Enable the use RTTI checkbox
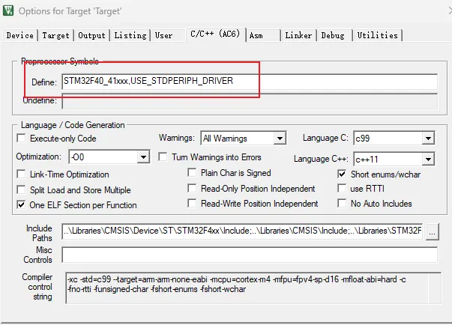The image size is (452, 325). pos(342,189)
